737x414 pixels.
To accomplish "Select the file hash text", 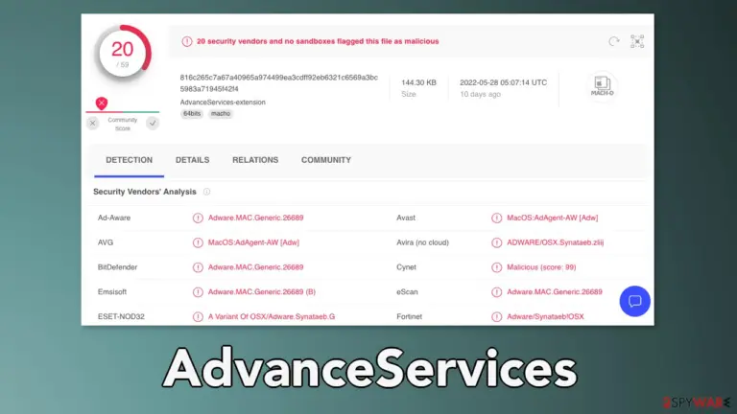I will click(278, 83).
